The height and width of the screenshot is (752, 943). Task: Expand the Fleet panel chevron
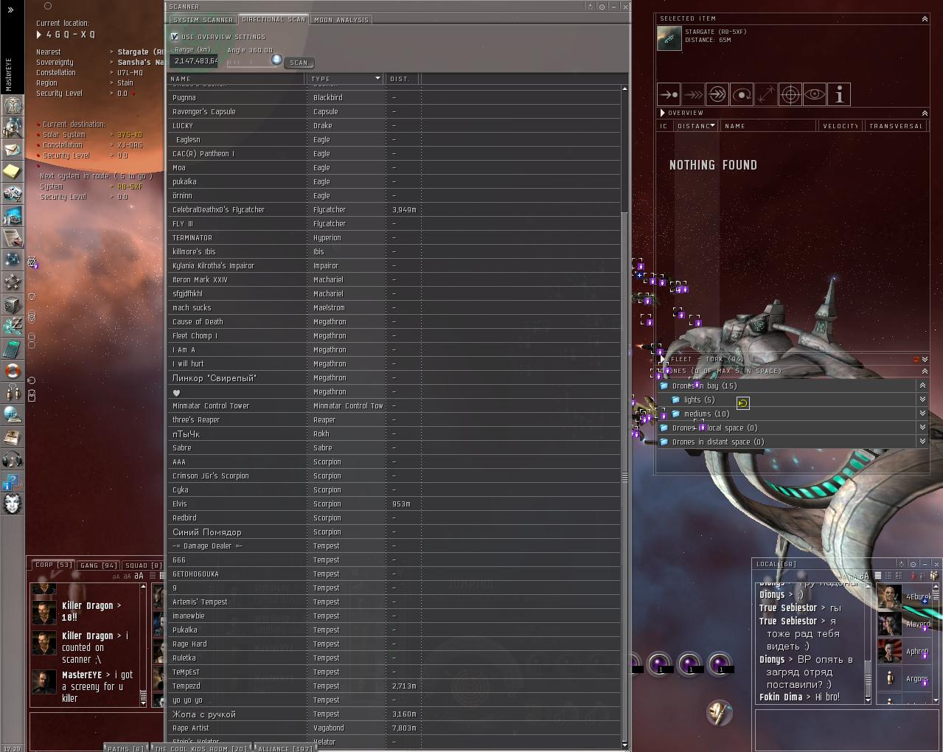(x=925, y=359)
